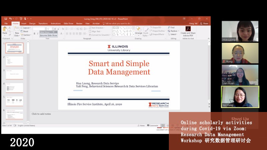Screen dimensions: 267x150
Task: Open Arrange options
Action: (139, 31)
